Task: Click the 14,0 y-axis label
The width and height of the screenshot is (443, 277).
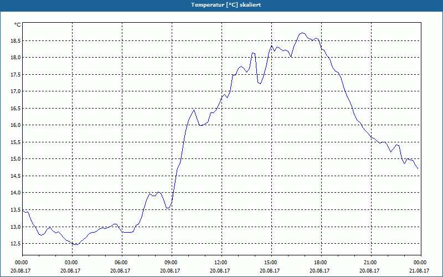Action: point(16,193)
